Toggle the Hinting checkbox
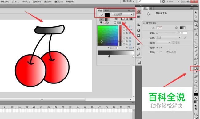This screenshot has width=200, height=119. [174, 42]
